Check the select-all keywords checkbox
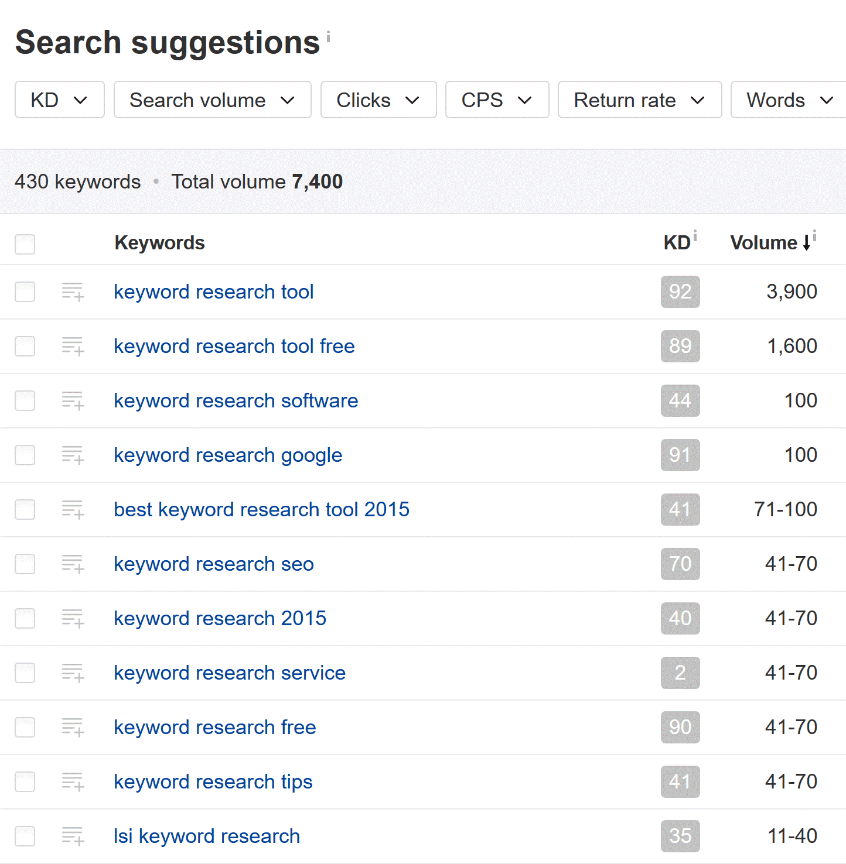This screenshot has height=864, width=846. click(x=25, y=244)
